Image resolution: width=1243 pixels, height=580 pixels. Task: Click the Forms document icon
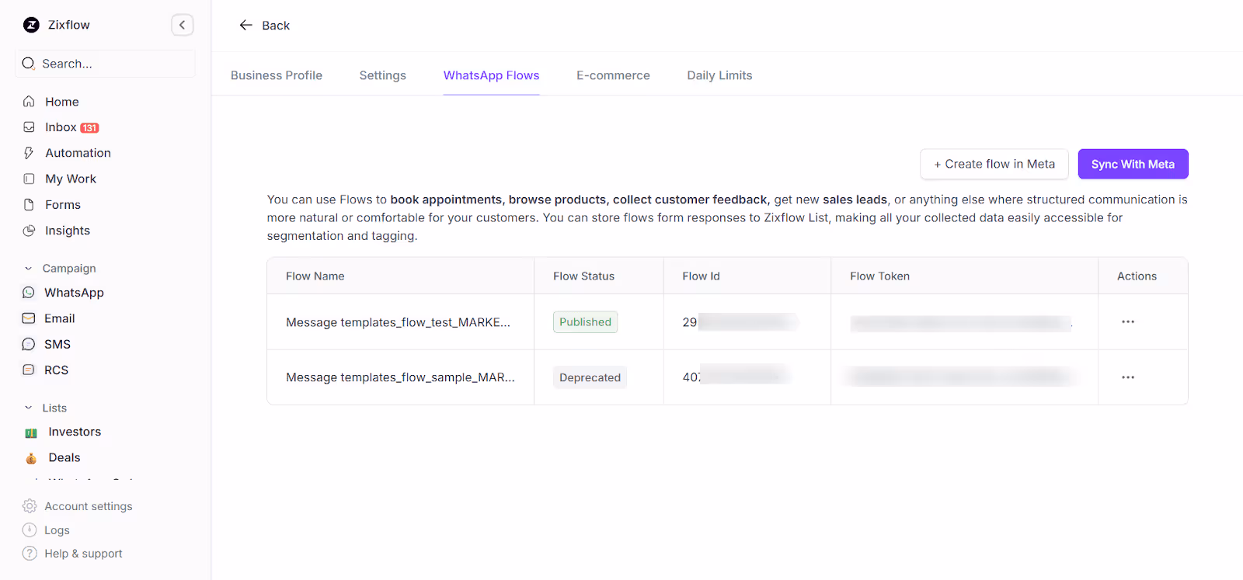click(29, 205)
